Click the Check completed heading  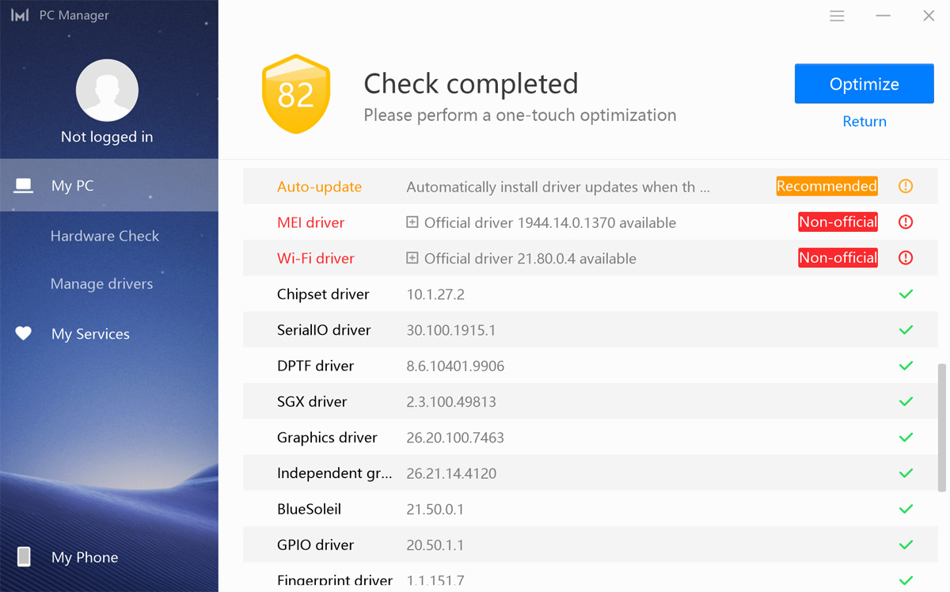click(471, 83)
